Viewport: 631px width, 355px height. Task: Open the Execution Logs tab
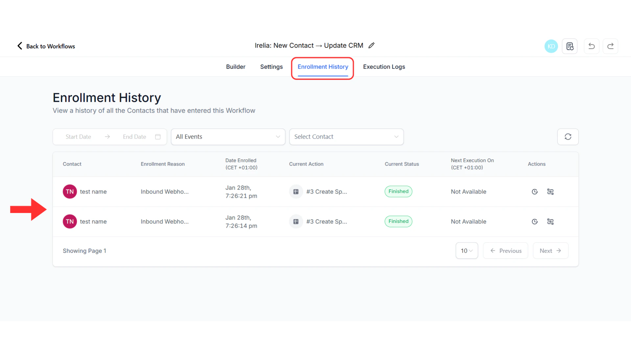[384, 66]
